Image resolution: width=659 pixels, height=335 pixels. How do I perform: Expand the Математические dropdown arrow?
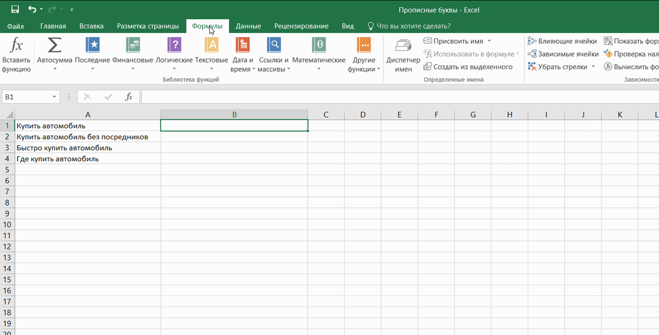(x=319, y=69)
